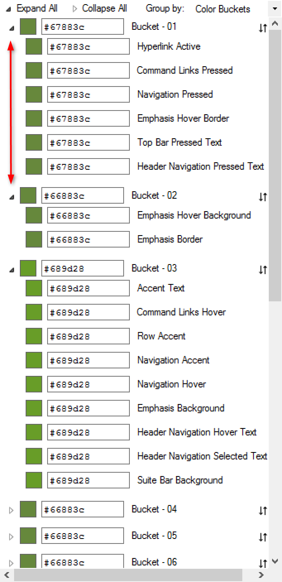Viewport: 282px width, 582px height.
Task: Click the sort icon for Bucket - 01
Action: tap(263, 28)
